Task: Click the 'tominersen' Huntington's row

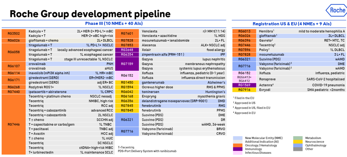Action: [x=183, y=92]
